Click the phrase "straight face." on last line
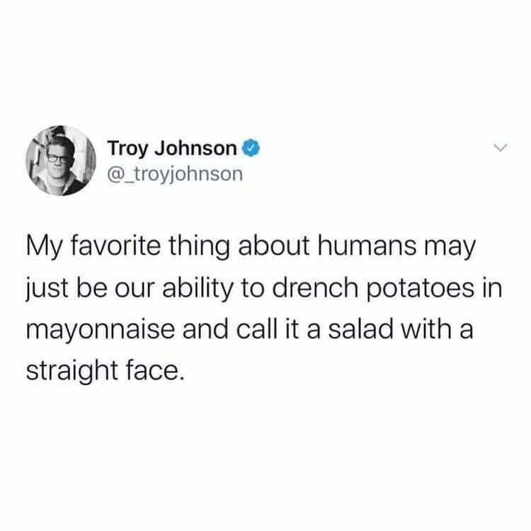The image size is (531, 531). [x=106, y=371]
